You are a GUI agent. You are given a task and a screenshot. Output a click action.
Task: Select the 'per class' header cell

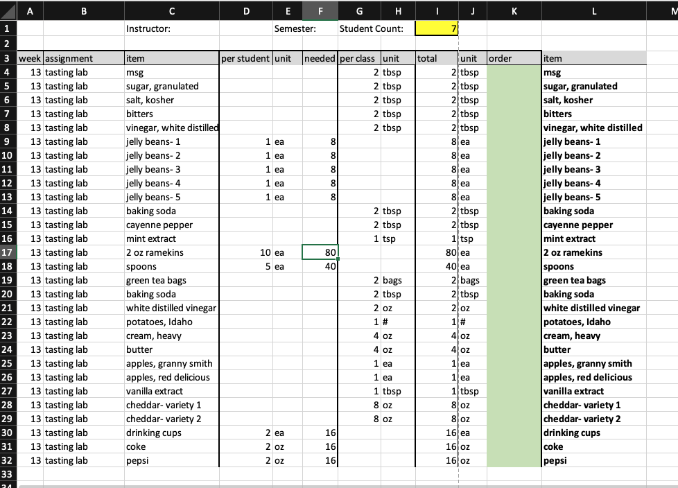[x=359, y=58]
